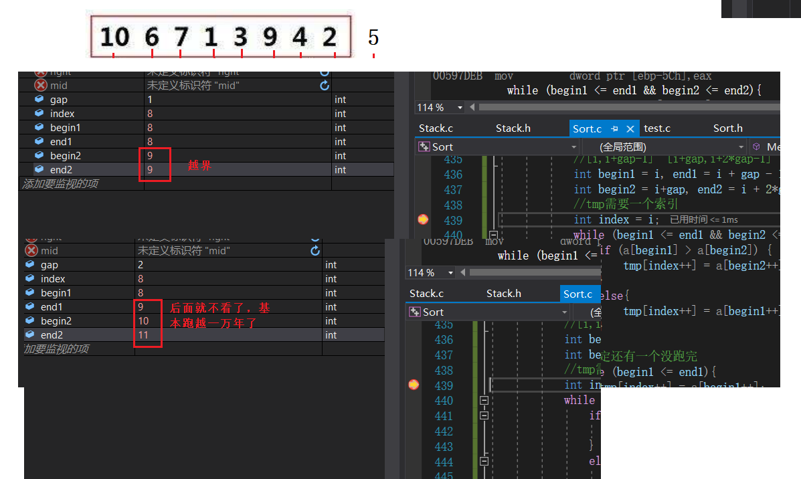The width and height of the screenshot is (801, 479).
Task: Switch to upper Stack.h tab
Action: point(513,128)
